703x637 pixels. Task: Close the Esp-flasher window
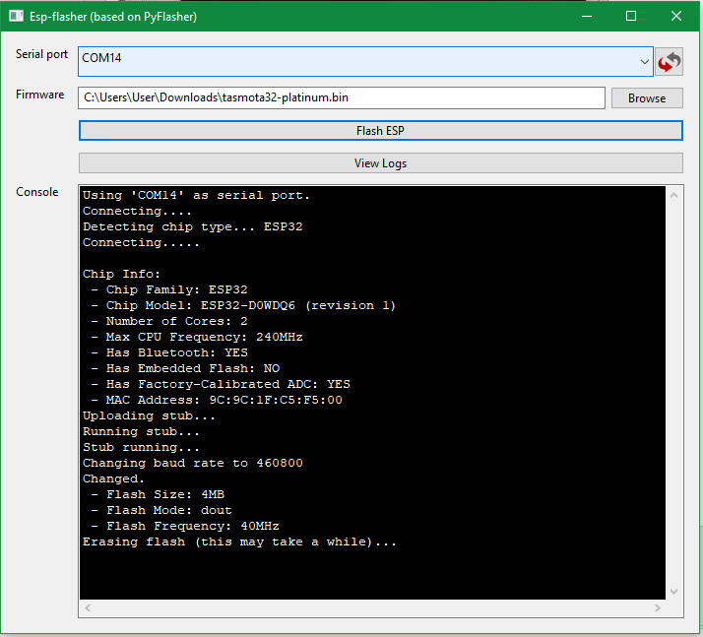coord(675,16)
